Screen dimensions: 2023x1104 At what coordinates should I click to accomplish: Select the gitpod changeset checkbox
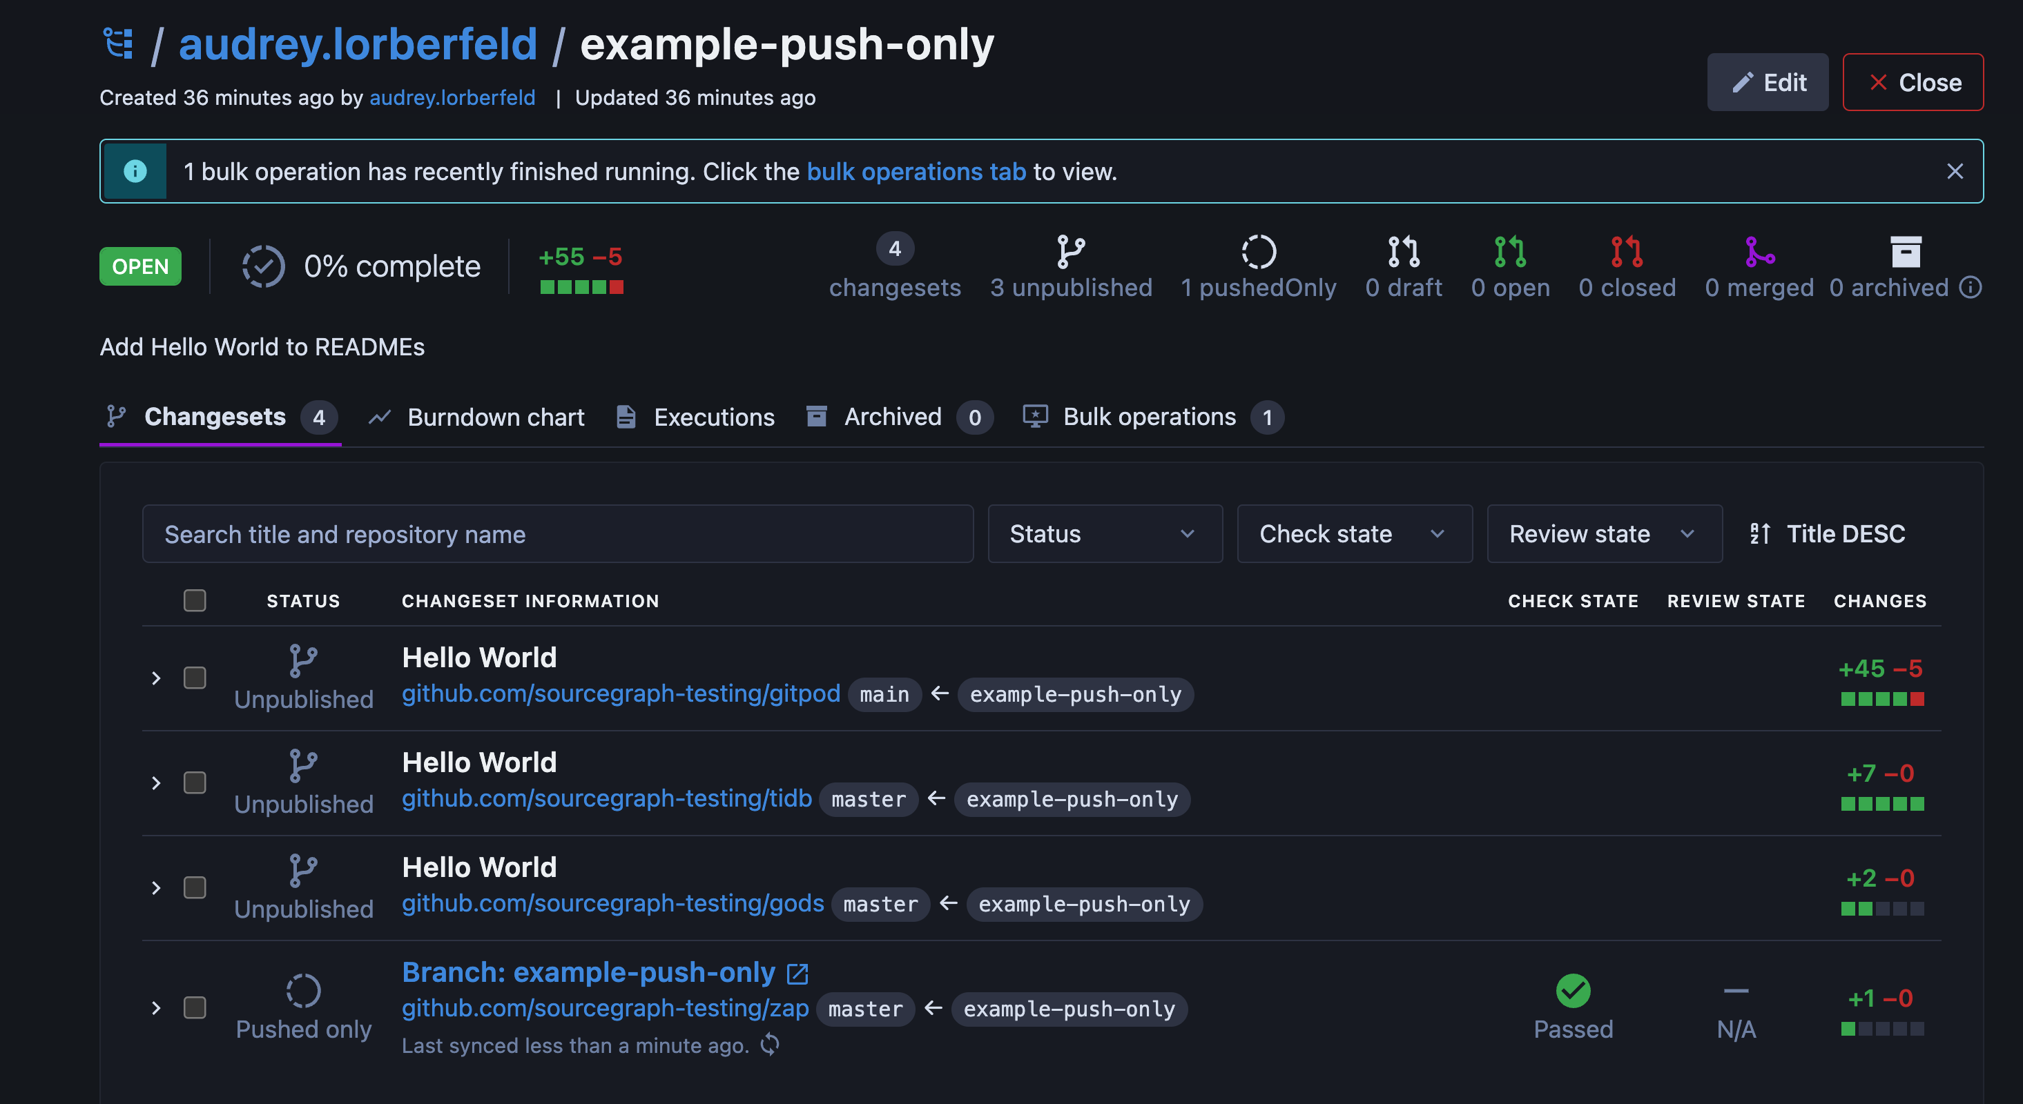click(x=195, y=677)
